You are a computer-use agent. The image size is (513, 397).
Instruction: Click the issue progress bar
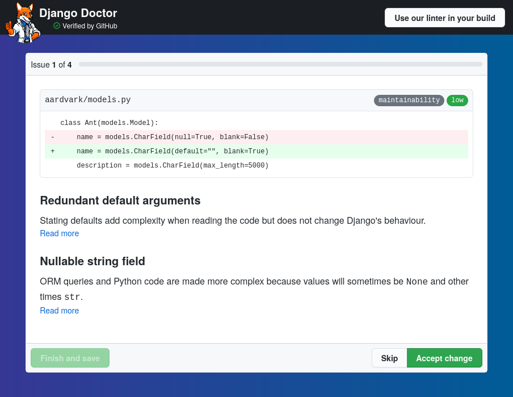click(280, 64)
